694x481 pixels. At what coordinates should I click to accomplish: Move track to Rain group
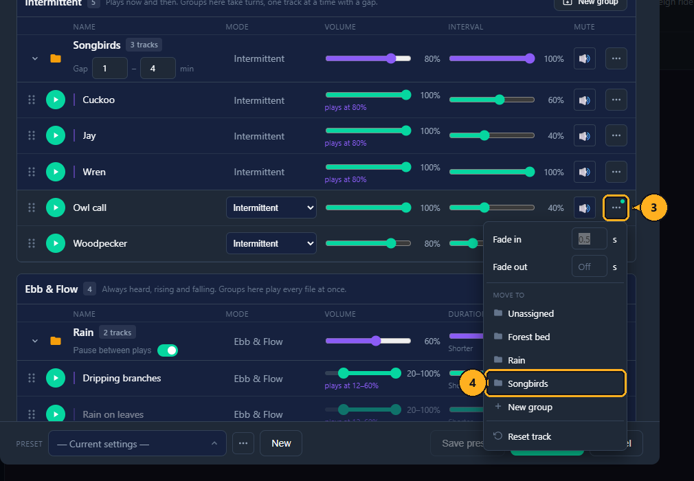[555, 360]
